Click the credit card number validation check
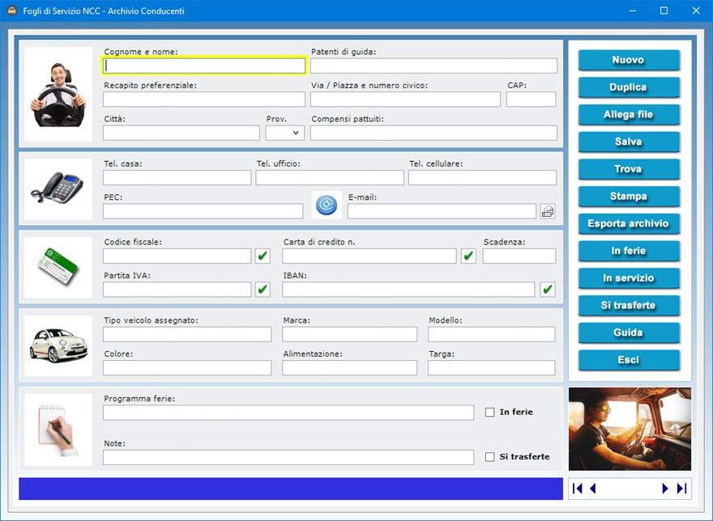 click(x=468, y=256)
